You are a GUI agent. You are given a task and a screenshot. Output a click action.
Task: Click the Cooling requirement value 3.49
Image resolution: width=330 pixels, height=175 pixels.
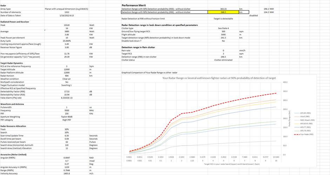67,44
